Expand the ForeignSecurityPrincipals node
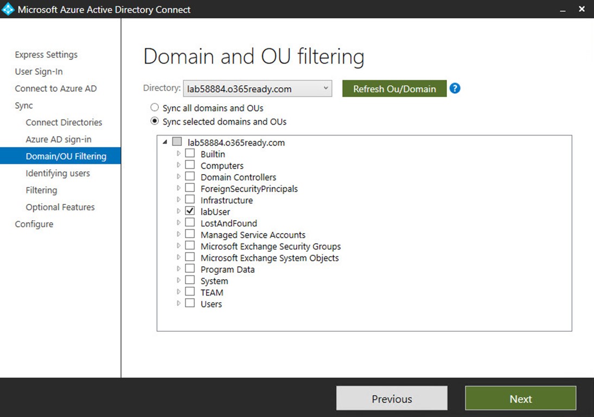Image resolution: width=594 pixels, height=417 pixels. pyautogui.click(x=178, y=188)
